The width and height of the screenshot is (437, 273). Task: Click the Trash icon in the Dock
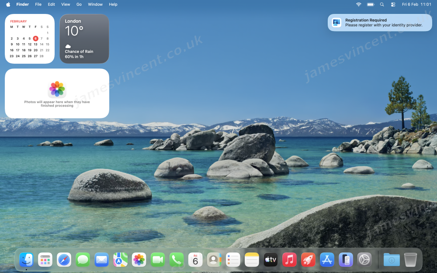tap(410, 260)
